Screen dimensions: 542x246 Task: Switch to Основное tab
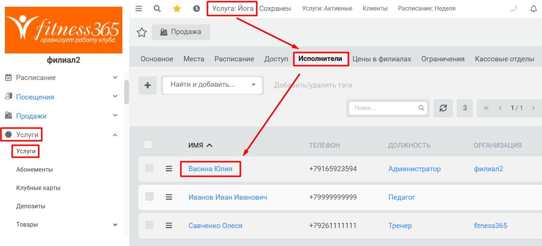tap(157, 59)
